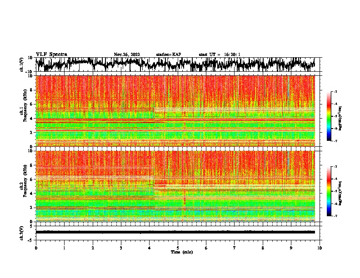The image size is (360, 278).
Task: Click the "8" kHz tick on ch.1 spectrogram
Action: pyautogui.click(x=31, y=90)
